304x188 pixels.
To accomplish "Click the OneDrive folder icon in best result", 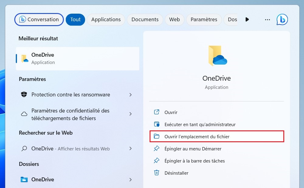I will 25,59.
